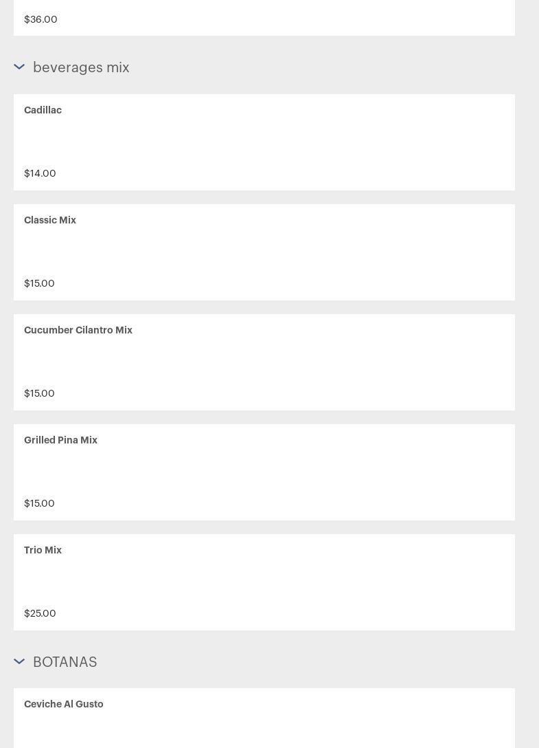Open the Grilled Pina Mix title

pyautogui.click(x=60, y=440)
